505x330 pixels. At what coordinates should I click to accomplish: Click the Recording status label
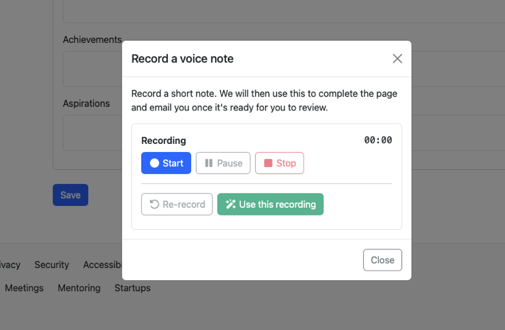pyautogui.click(x=163, y=140)
